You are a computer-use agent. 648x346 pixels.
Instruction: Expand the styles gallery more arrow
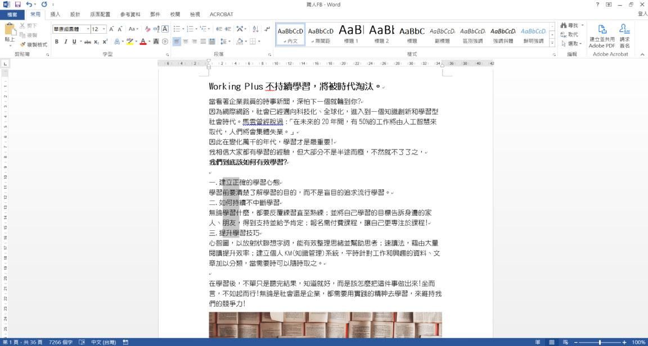[552, 43]
